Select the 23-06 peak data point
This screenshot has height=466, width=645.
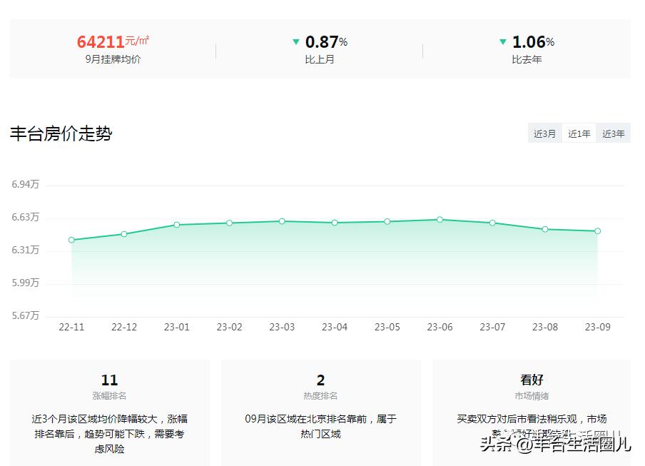[439, 219]
